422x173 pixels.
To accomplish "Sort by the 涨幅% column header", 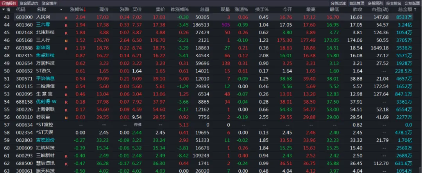I will click(x=78, y=9).
